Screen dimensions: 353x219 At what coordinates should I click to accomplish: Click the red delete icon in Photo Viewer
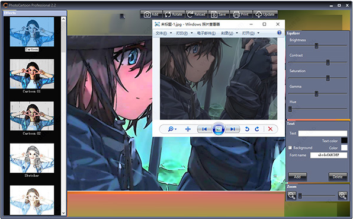[x=271, y=129]
